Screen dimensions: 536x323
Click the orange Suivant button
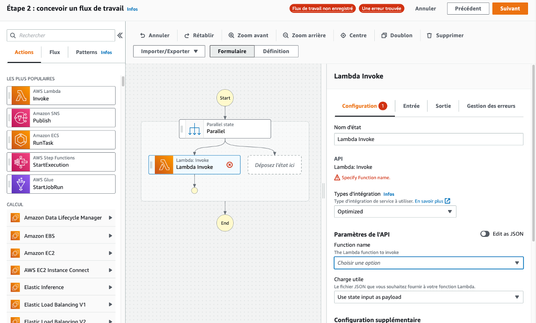pyautogui.click(x=510, y=8)
